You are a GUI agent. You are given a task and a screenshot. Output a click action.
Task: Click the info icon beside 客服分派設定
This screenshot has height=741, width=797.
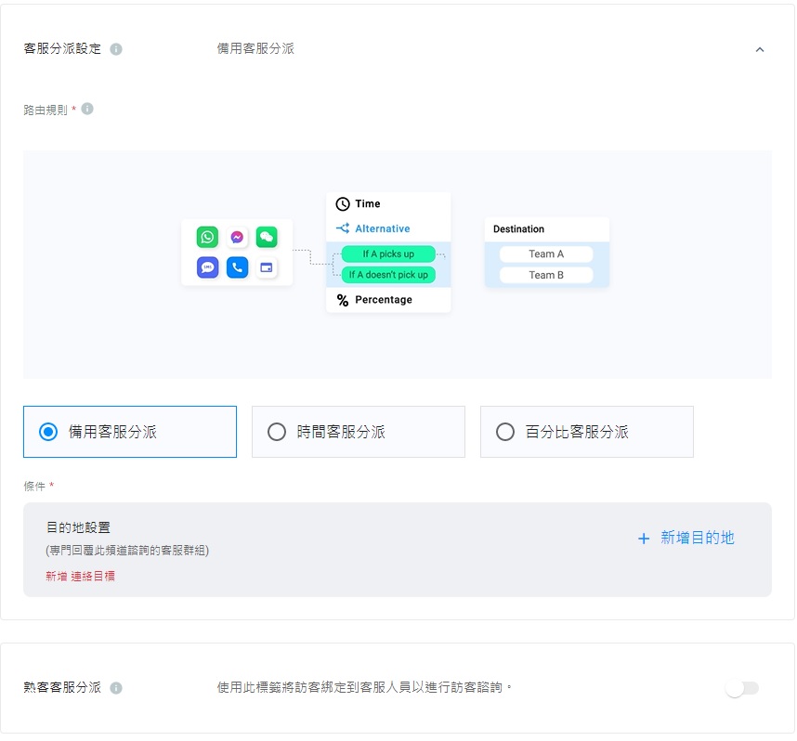tap(116, 49)
